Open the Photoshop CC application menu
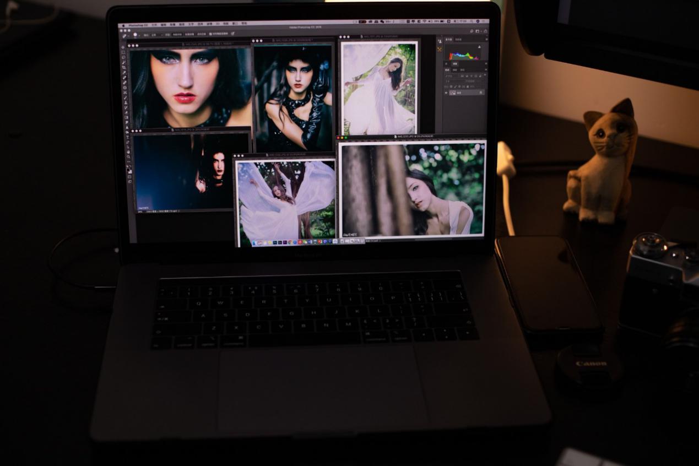Image resolution: width=699 pixels, height=466 pixels. (x=138, y=25)
